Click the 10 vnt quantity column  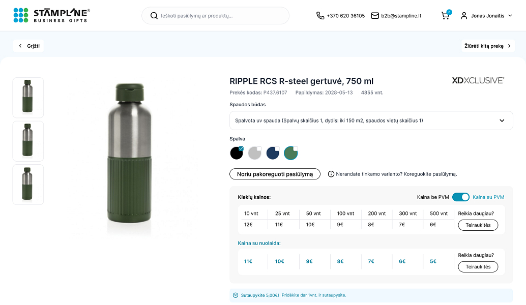coord(251,213)
